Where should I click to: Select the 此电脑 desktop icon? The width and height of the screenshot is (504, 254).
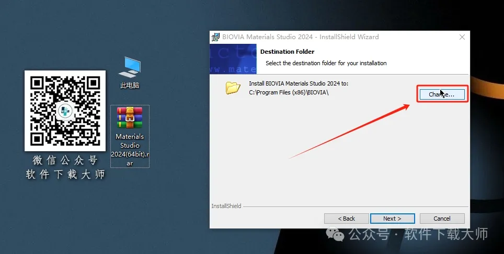click(x=130, y=67)
